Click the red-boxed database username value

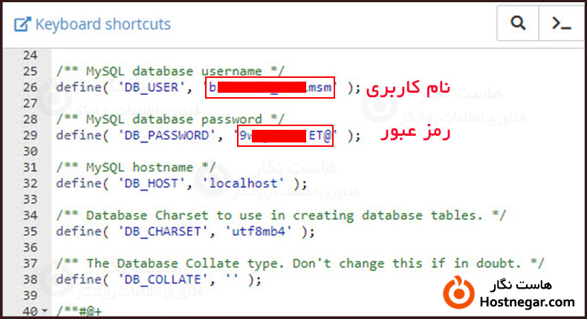pos(270,88)
